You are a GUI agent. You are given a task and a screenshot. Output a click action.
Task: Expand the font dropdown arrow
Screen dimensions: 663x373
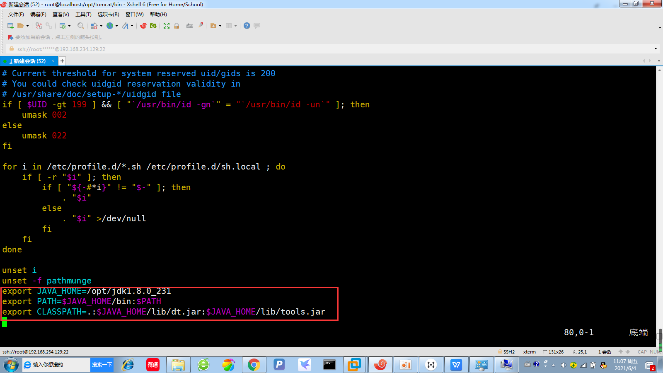(132, 26)
